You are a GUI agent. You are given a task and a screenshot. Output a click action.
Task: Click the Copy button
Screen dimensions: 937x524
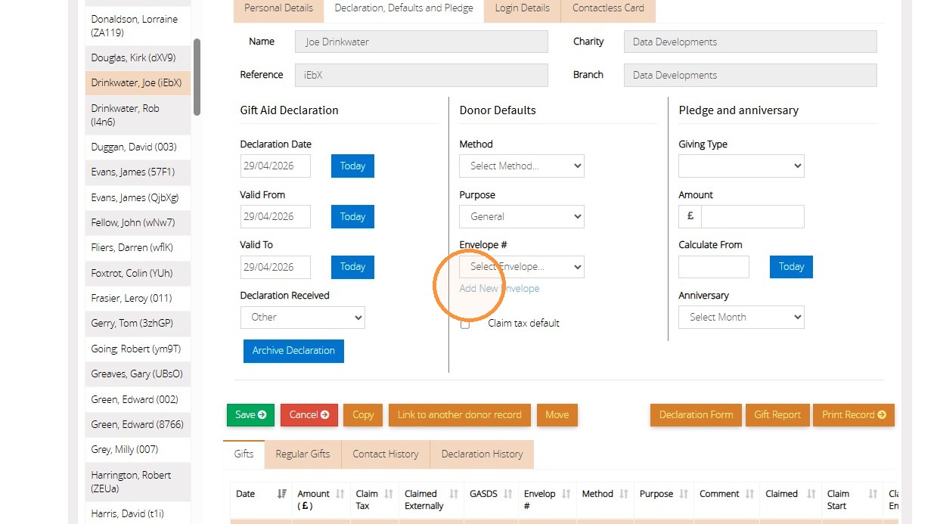pyautogui.click(x=363, y=415)
